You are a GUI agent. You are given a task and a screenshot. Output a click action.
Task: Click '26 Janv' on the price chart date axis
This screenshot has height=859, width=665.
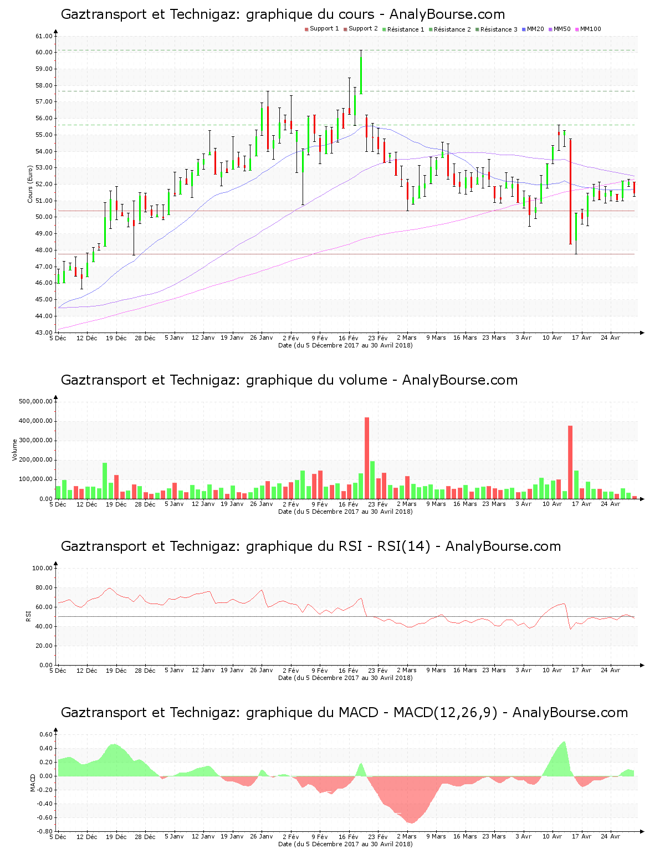coord(261,338)
